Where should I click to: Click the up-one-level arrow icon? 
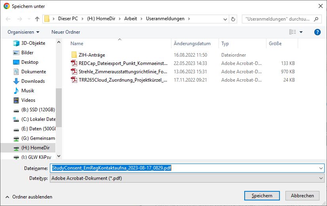(x=37, y=19)
